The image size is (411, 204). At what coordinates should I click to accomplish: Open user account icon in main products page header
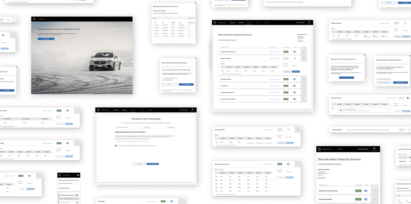pos(309,22)
